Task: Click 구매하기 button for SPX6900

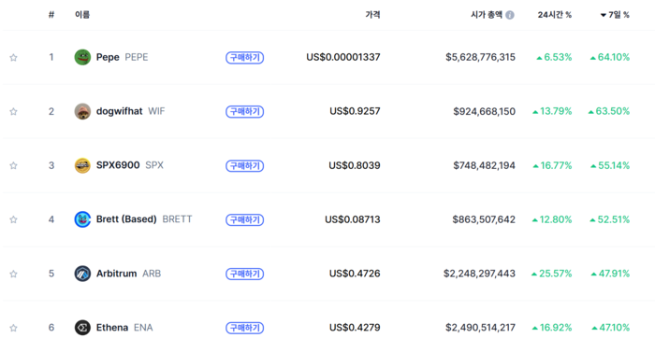Action: coord(245,165)
